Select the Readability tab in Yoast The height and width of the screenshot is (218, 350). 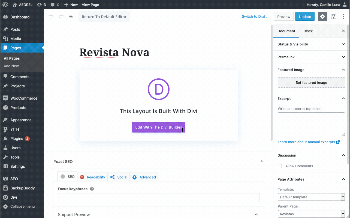[x=92, y=177]
